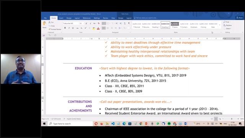Toggle superscript formatting

(86, 28)
